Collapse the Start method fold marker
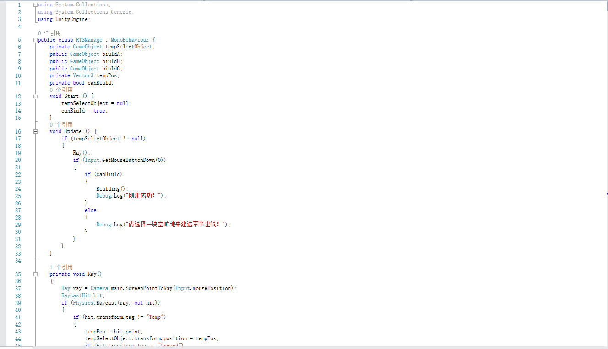The width and height of the screenshot is (608, 349). coord(35,96)
